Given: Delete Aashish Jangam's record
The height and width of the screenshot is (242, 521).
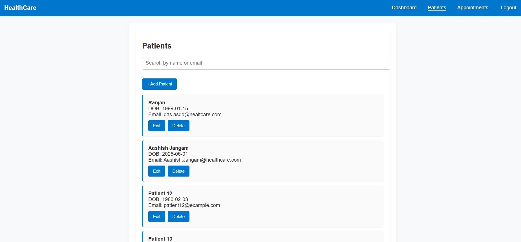Looking at the screenshot, I should [x=178, y=171].
